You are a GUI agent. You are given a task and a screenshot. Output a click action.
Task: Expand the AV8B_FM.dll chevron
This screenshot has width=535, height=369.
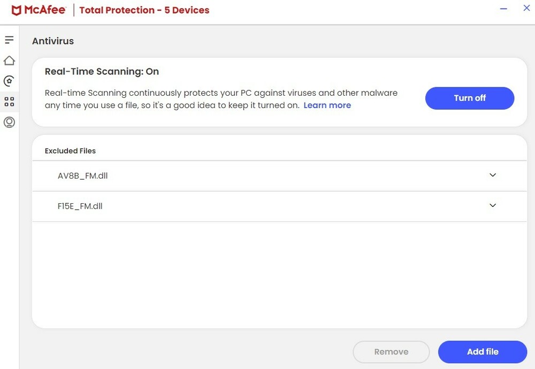pos(493,175)
